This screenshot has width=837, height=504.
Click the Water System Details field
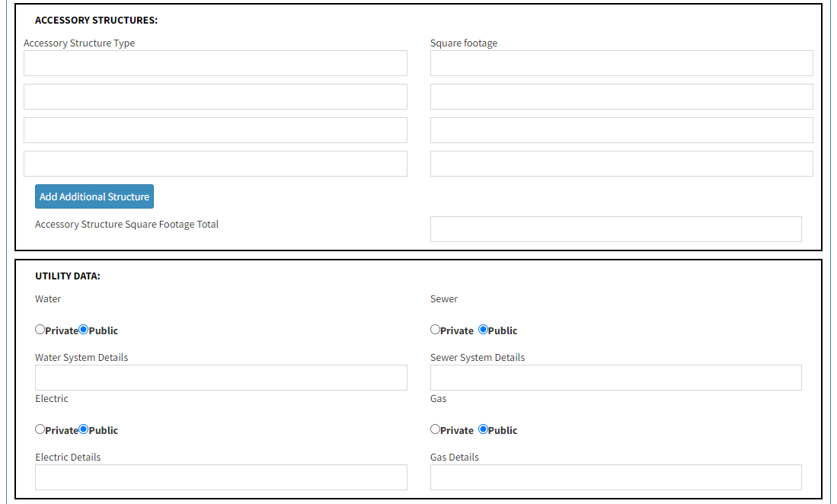click(x=221, y=378)
